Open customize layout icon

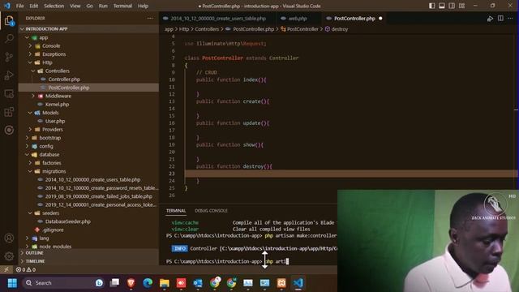click(461, 6)
